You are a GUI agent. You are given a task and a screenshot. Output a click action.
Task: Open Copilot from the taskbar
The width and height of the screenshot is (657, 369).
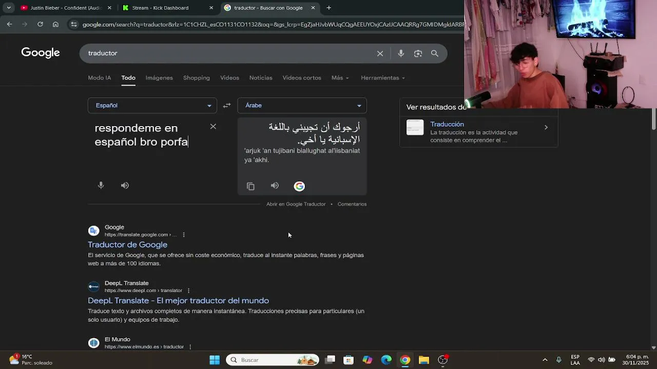tap(368, 360)
